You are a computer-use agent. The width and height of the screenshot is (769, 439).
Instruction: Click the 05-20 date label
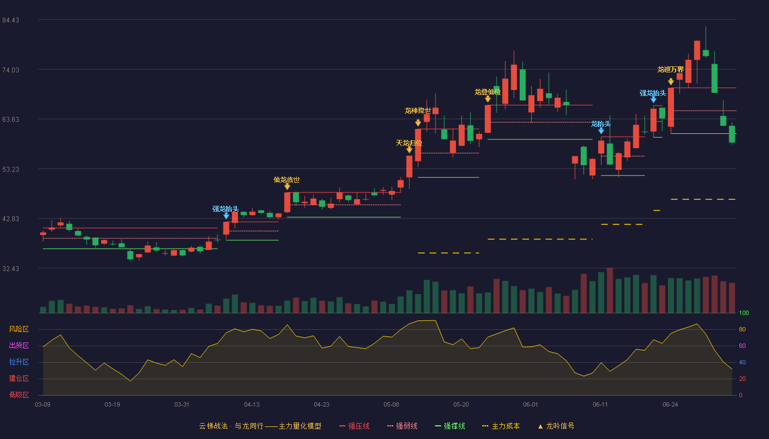pyautogui.click(x=461, y=404)
